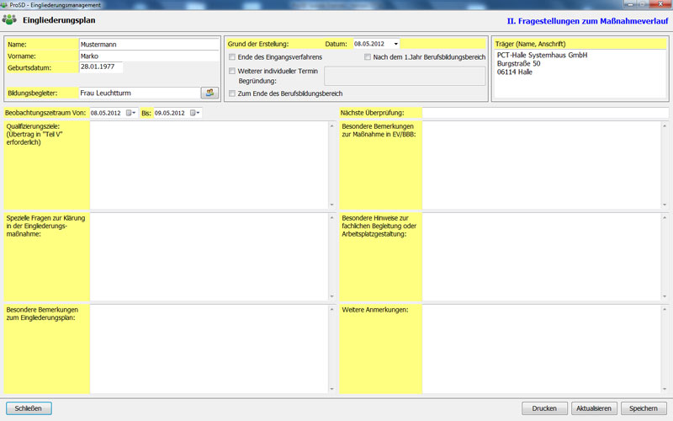The image size is (673, 421).
Task: Open calendar icon for Beobachtungszeitraum Von date
Action: pyautogui.click(x=130, y=113)
